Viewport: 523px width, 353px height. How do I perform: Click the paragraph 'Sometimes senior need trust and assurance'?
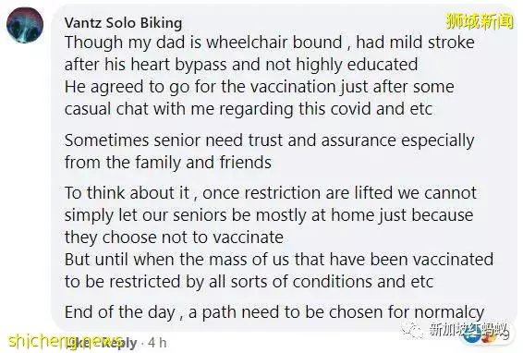(x=270, y=152)
